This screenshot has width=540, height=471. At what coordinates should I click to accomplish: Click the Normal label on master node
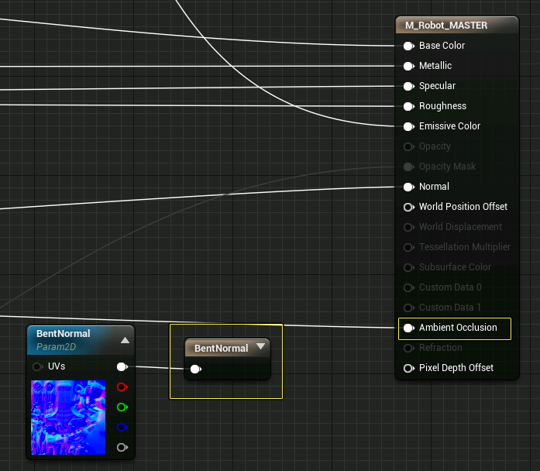pyautogui.click(x=434, y=187)
